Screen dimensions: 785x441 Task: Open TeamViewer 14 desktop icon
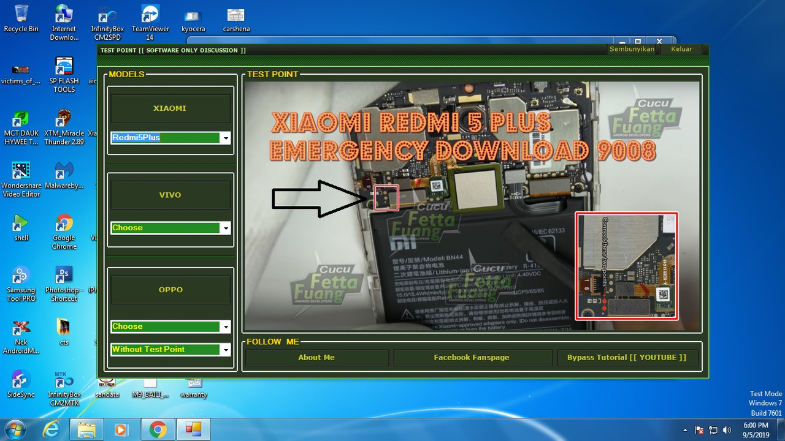(x=150, y=23)
